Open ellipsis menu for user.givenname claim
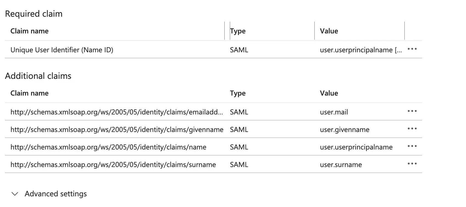 pyautogui.click(x=412, y=129)
